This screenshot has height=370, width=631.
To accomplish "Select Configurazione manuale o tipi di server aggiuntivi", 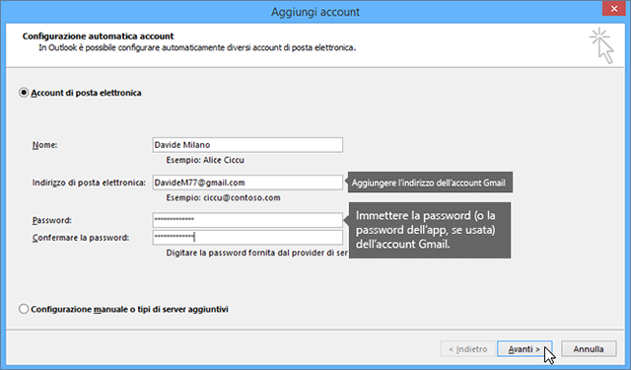I will 24,309.
